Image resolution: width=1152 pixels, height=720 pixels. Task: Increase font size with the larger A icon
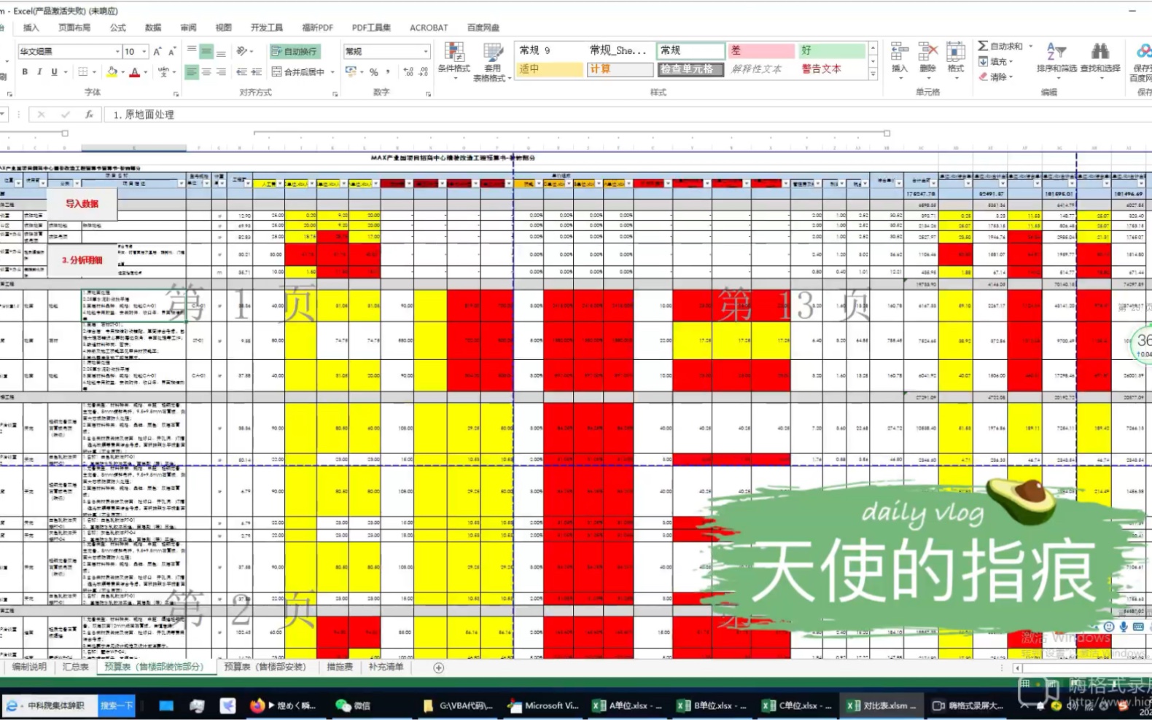pos(157,51)
